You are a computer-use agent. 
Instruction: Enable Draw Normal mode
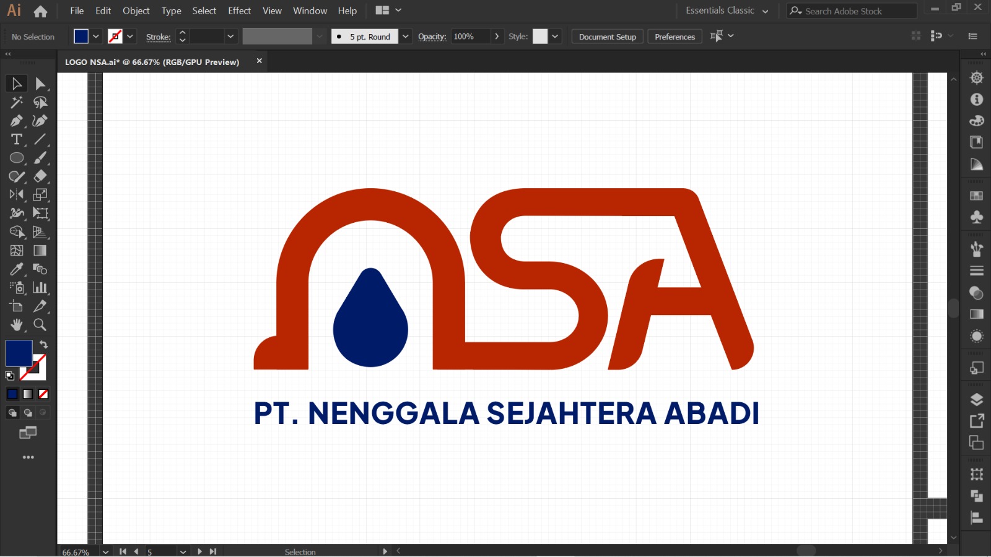12,413
